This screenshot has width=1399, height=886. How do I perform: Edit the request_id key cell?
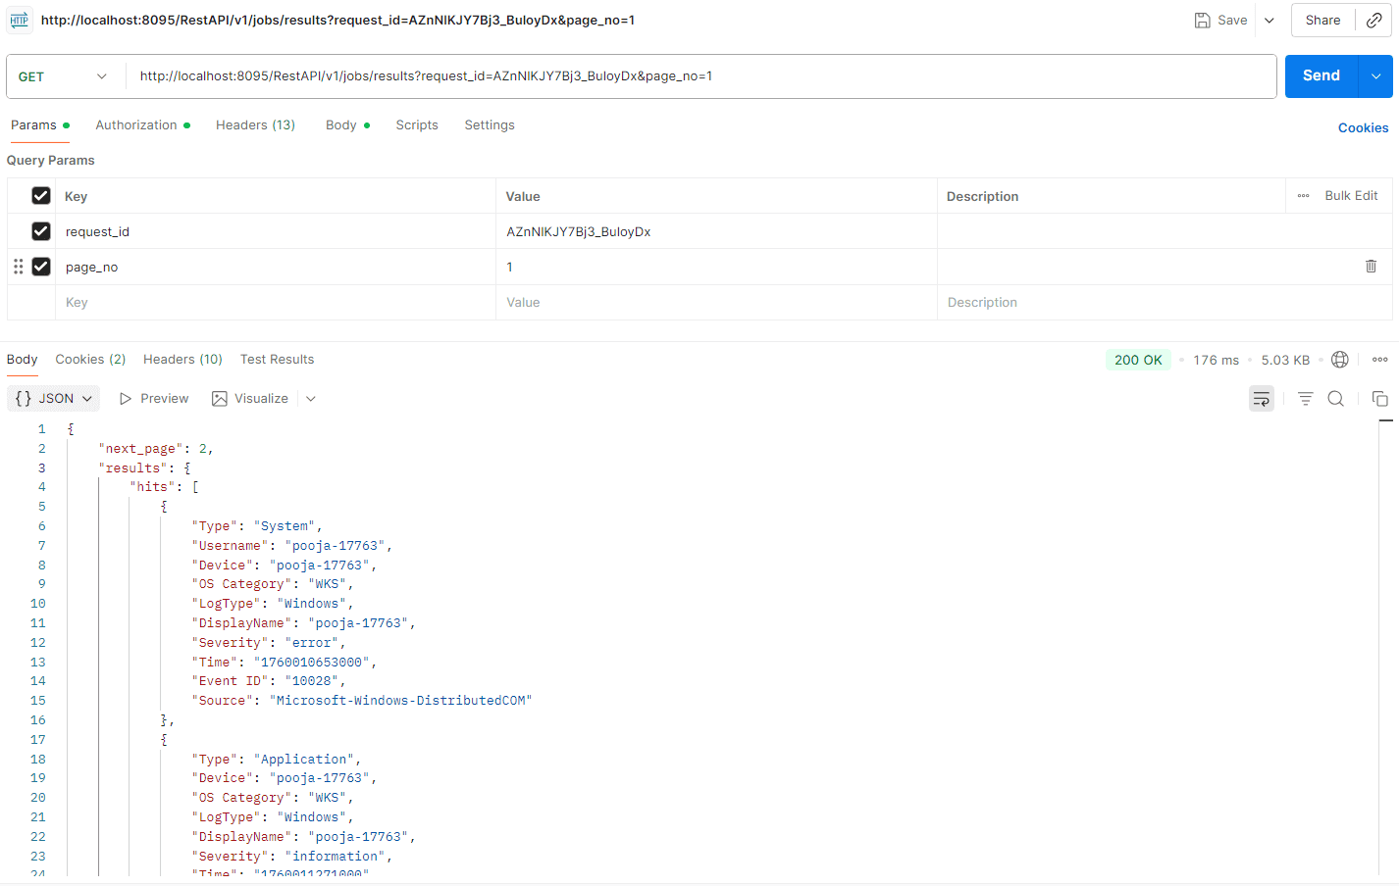pyautogui.click(x=275, y=231)
